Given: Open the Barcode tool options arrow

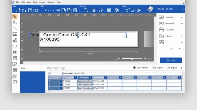Looking at the screenshot, I should coord(19,52).
